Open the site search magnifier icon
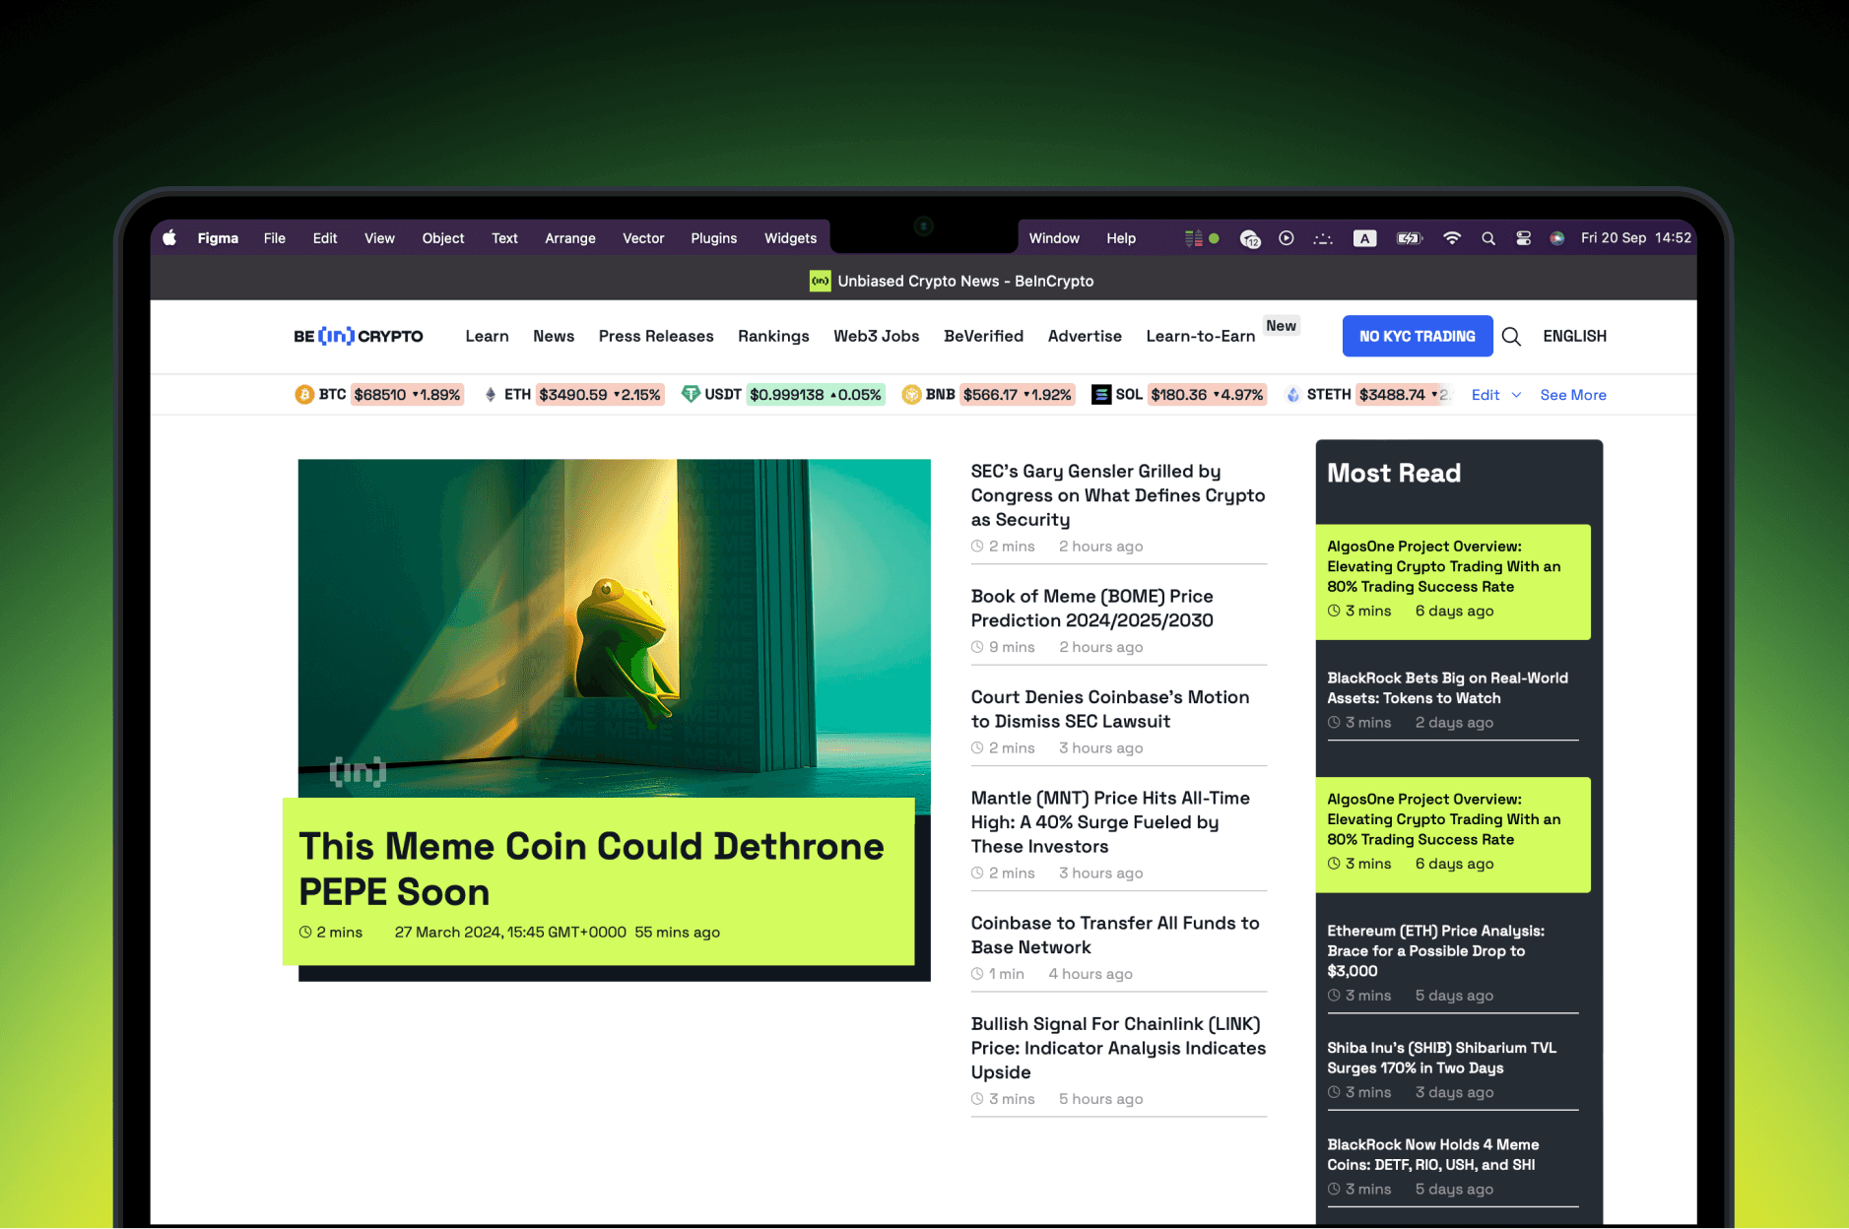The width and height of the screenshot is (1849, 1229). 1511,337
